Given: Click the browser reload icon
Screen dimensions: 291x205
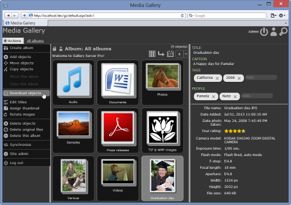Looking at the screenshot, I should [182, 16].
